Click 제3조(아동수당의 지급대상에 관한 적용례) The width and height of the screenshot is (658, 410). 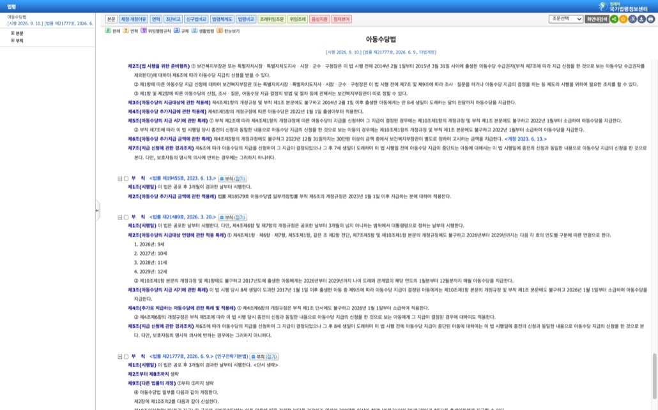click(x=169, y=102)
